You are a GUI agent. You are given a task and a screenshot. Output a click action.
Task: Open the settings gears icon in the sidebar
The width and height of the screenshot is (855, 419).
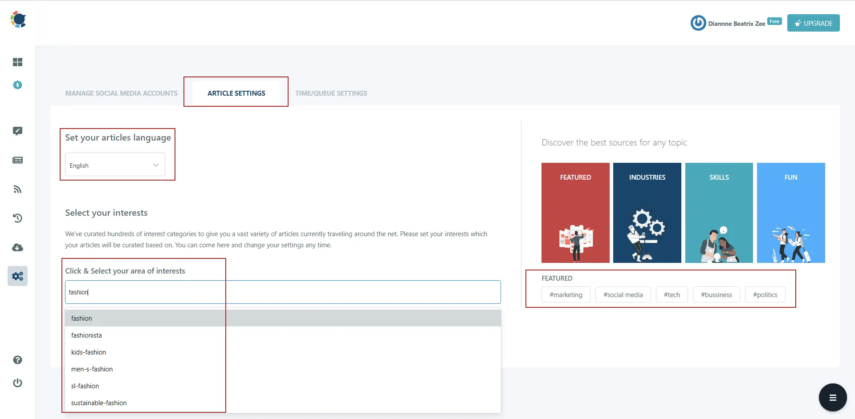pyautogui.click(x=17, y=276)
